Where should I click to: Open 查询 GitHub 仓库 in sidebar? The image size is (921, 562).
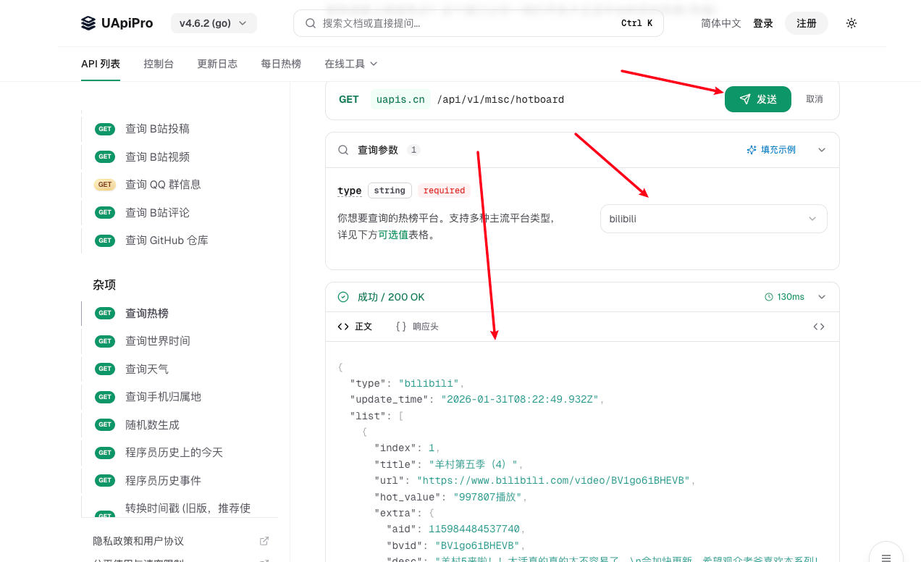tap(167, 240)
